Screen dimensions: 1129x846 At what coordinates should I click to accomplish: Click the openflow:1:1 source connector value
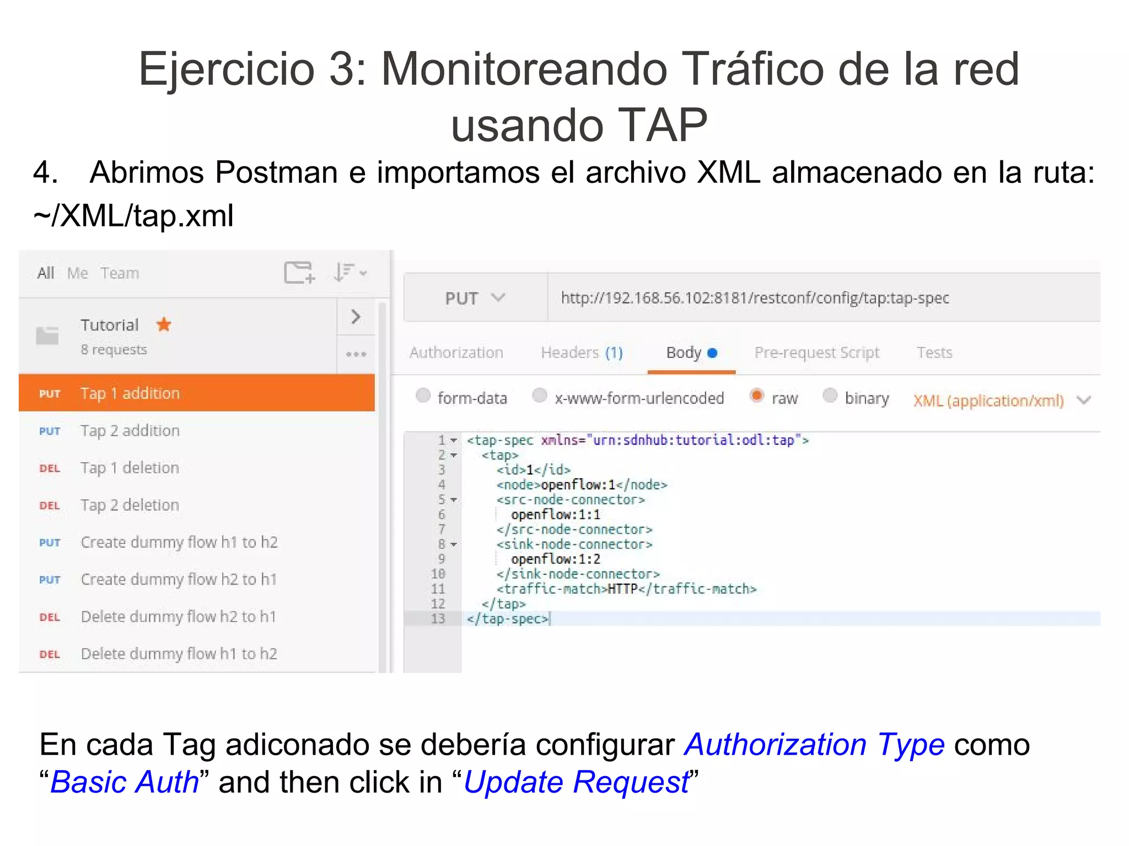[x=556, y=514]
